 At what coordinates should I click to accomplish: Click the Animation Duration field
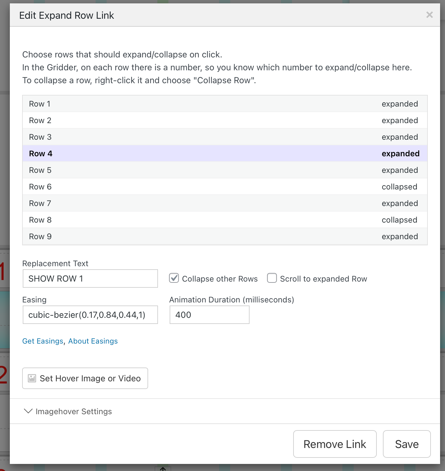(x=209, y=315)
